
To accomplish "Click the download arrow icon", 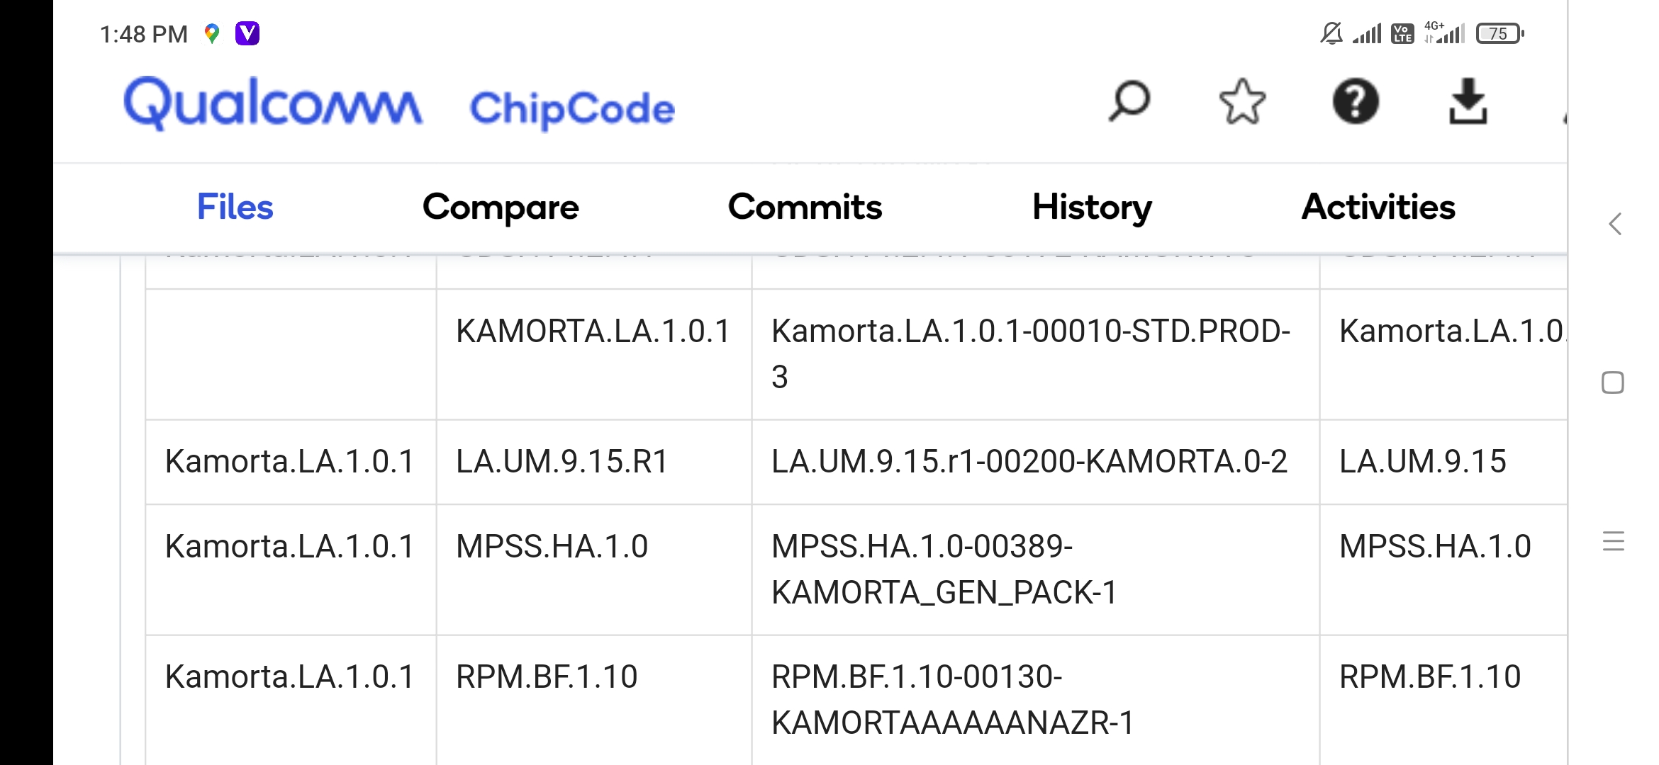I will (1468, 102).
